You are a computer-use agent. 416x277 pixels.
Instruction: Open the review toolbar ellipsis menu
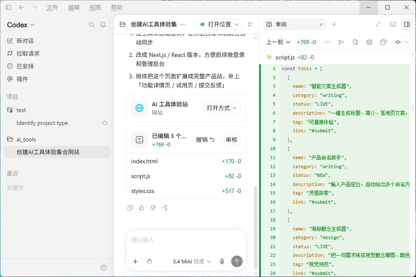click(327, 42)
